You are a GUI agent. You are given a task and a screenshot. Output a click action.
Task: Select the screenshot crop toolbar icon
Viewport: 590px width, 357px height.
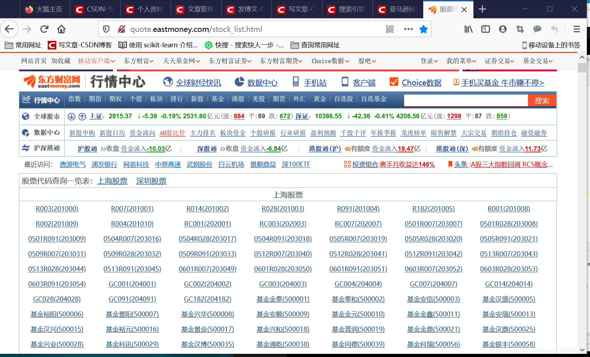520,29
